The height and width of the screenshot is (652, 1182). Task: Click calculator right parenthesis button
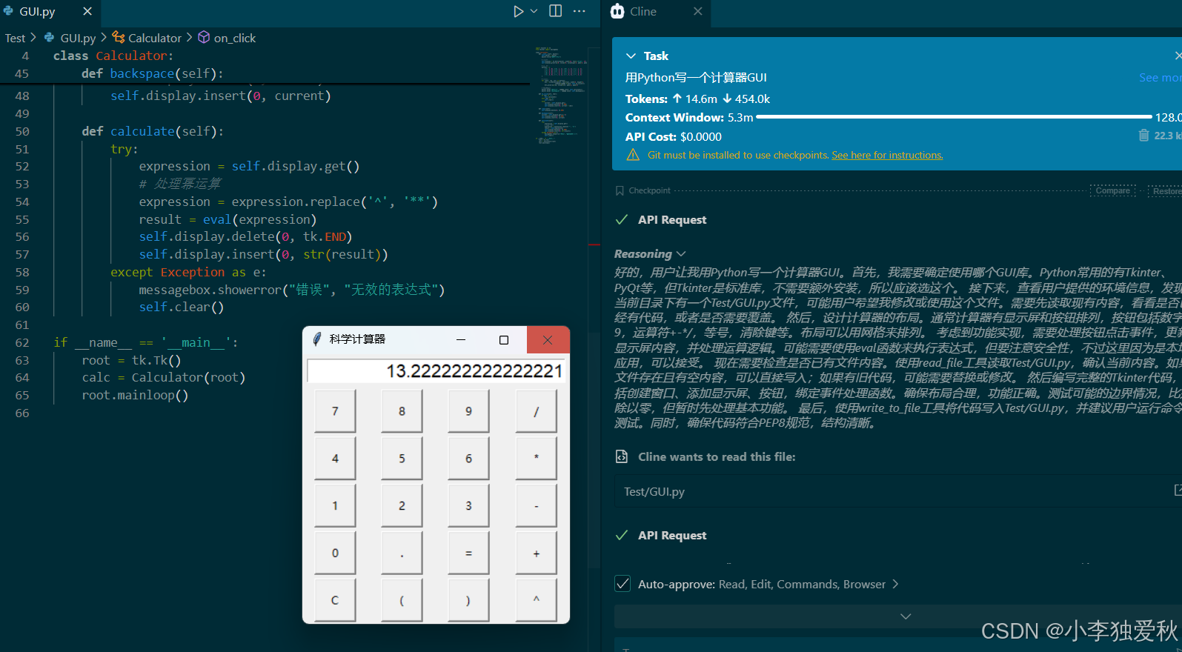[468, 601]
